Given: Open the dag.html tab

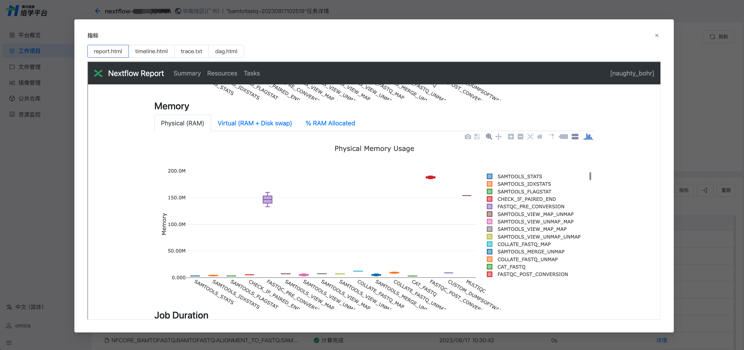Looking at the screenshot, I should tap(226, 51).
